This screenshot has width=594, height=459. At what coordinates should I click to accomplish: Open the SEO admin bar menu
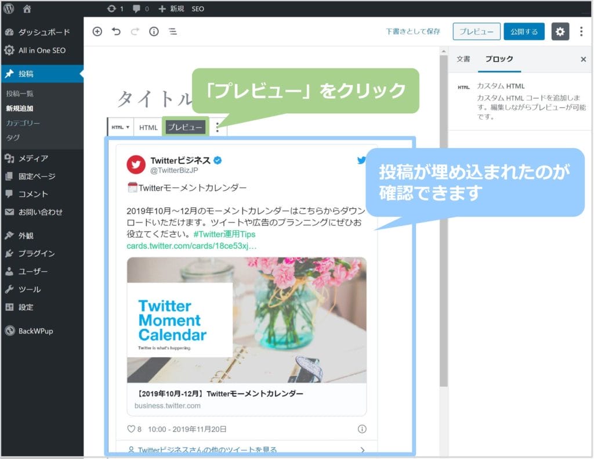(x=198, y=9)
